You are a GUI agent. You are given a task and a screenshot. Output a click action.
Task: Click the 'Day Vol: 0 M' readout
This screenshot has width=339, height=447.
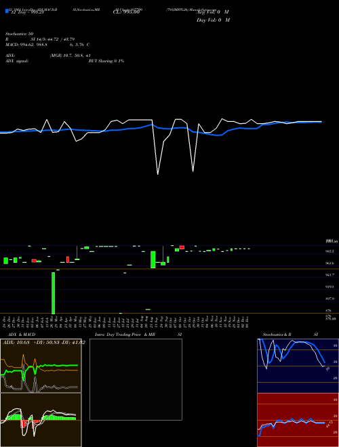[x=213, y=20]
